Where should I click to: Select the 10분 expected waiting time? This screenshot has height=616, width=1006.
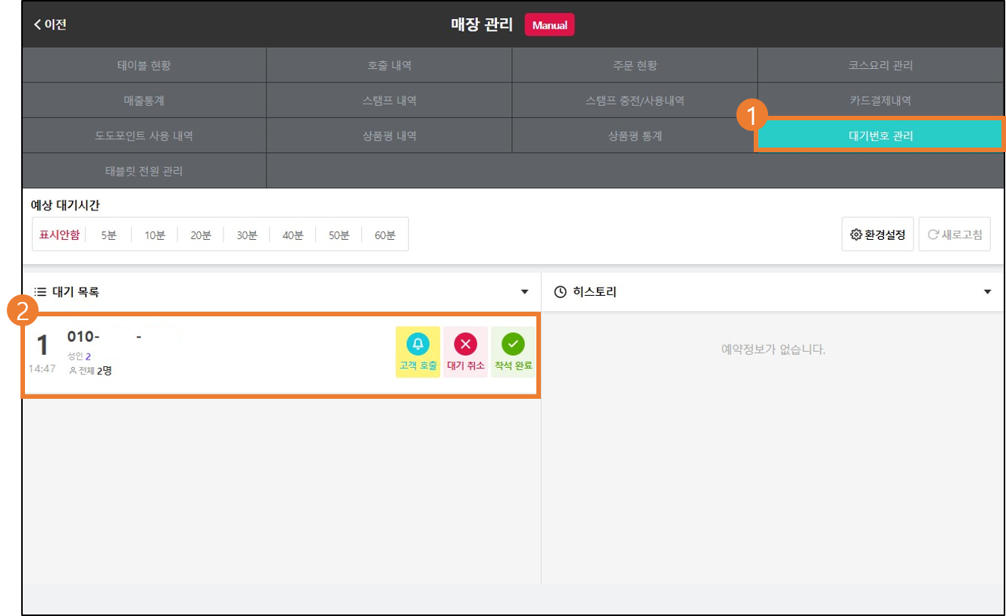point(155,235)
